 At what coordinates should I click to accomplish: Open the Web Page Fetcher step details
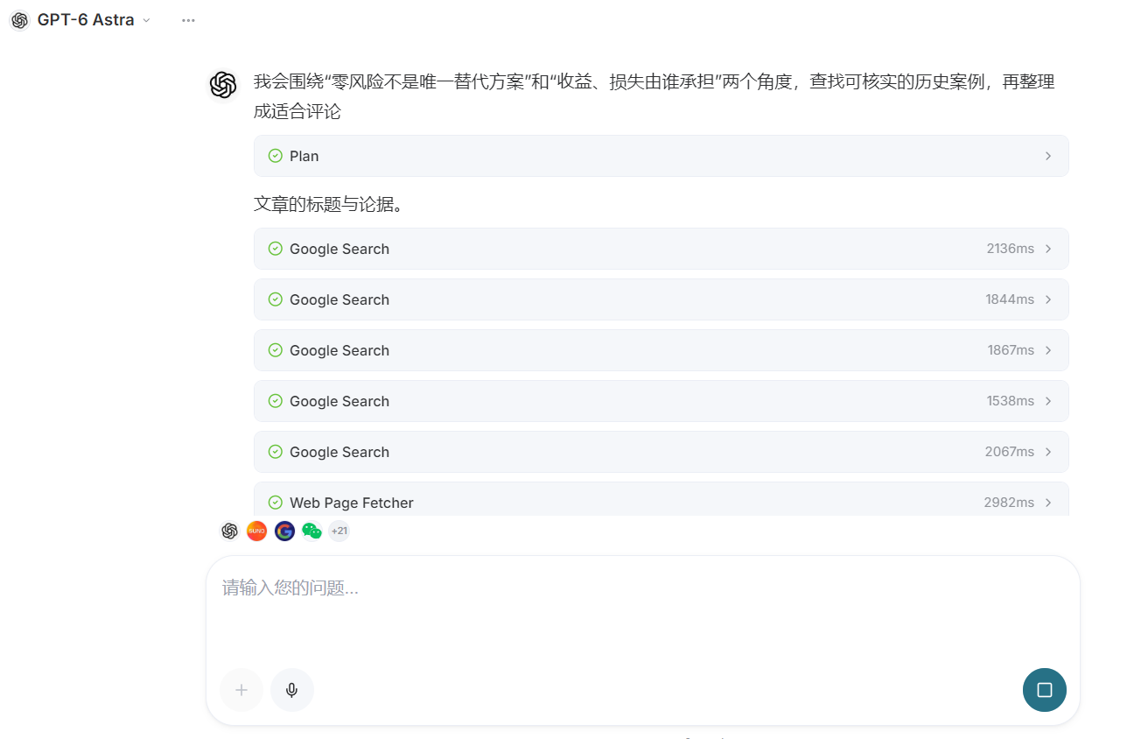pyautogui.click(x=661, y=499)
